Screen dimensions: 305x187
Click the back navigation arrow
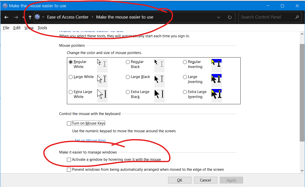click(7, 17)
